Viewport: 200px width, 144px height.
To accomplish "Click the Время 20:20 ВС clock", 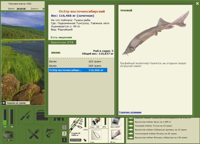I will [17, 9].
